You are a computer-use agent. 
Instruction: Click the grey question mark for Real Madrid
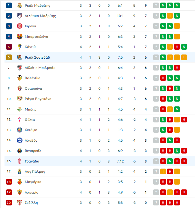tap(156, 5)
